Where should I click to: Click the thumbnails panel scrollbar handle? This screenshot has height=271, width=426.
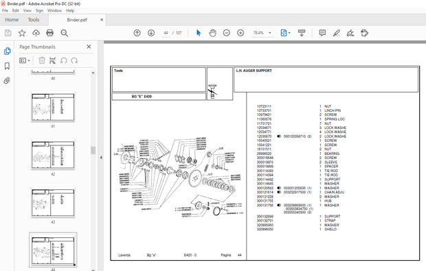coord(93,150)
